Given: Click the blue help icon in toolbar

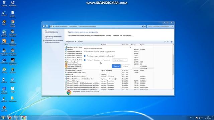Looking at the screenshot, I should click(x=172, y=42).
